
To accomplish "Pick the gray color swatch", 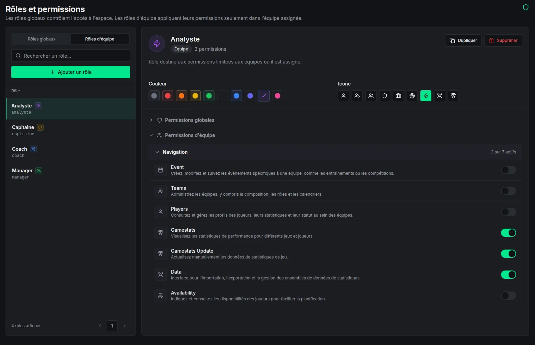I will (x=154, y=96).
